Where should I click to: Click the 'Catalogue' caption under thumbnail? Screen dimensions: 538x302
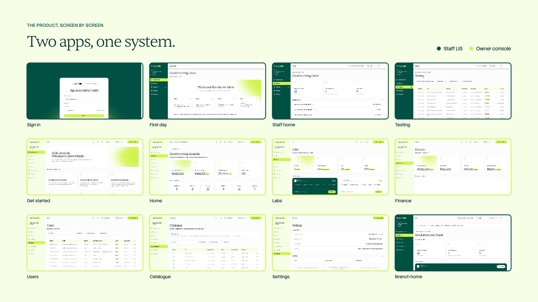[x=160, y=277]
